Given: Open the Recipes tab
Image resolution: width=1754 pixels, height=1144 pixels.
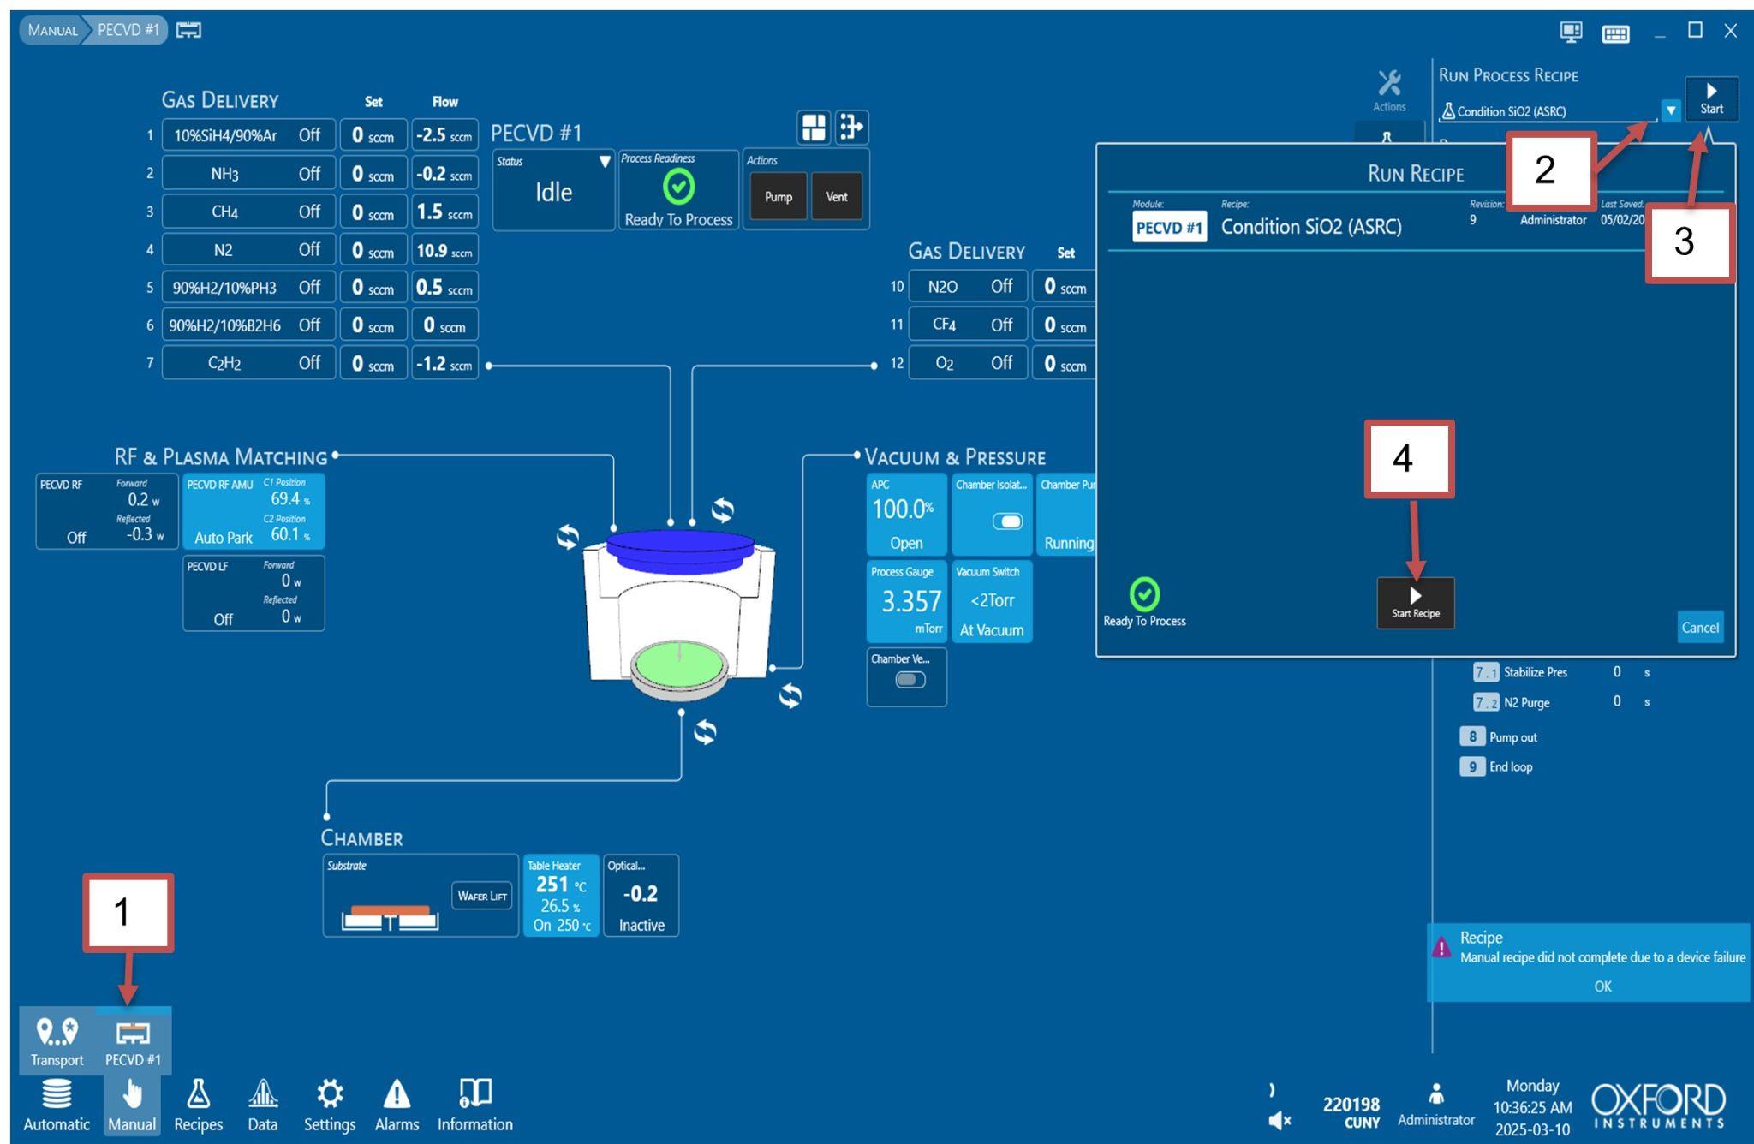Looking at the screenshot, I should [198, 1105].
